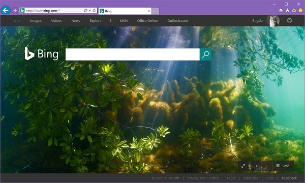The width and height of the screenshot is (305, 183).
Task: Click the teal Bing search button
Action: 205,54
